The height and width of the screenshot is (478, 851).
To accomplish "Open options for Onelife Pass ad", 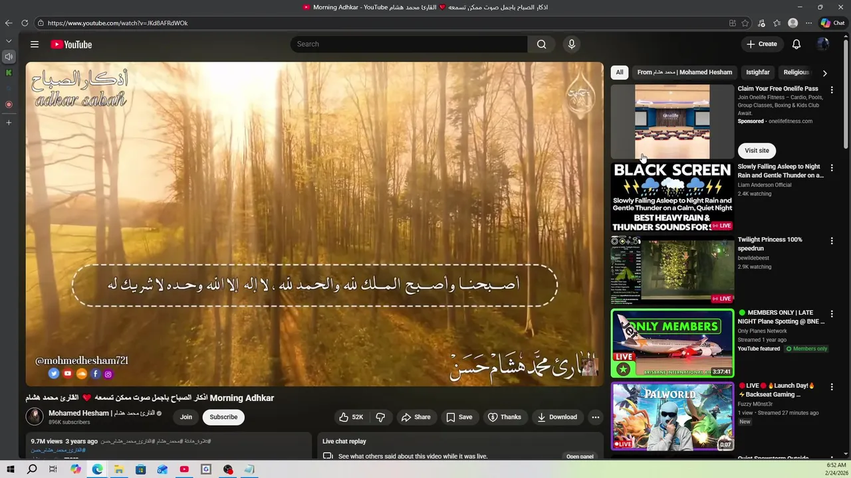I will pyautogui.click(x=832, y=90).
